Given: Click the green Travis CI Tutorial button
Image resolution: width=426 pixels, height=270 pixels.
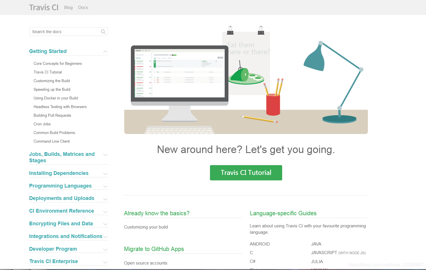Looking at the screenshot, I should click(x=246, y=173).
